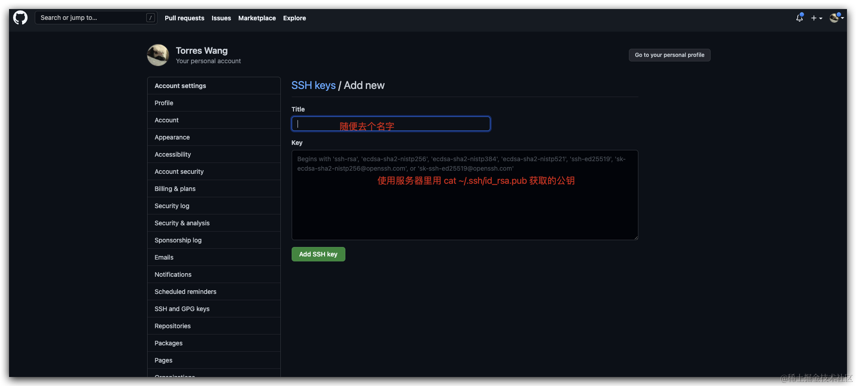Viewport: 856px width, 386px height.
Task: Focus the Search or jump to field
Action: [x=96, y=18]
